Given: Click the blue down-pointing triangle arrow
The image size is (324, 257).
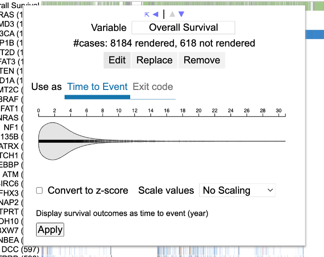Looking at the screenshot, I should click(x=181, y=14).
